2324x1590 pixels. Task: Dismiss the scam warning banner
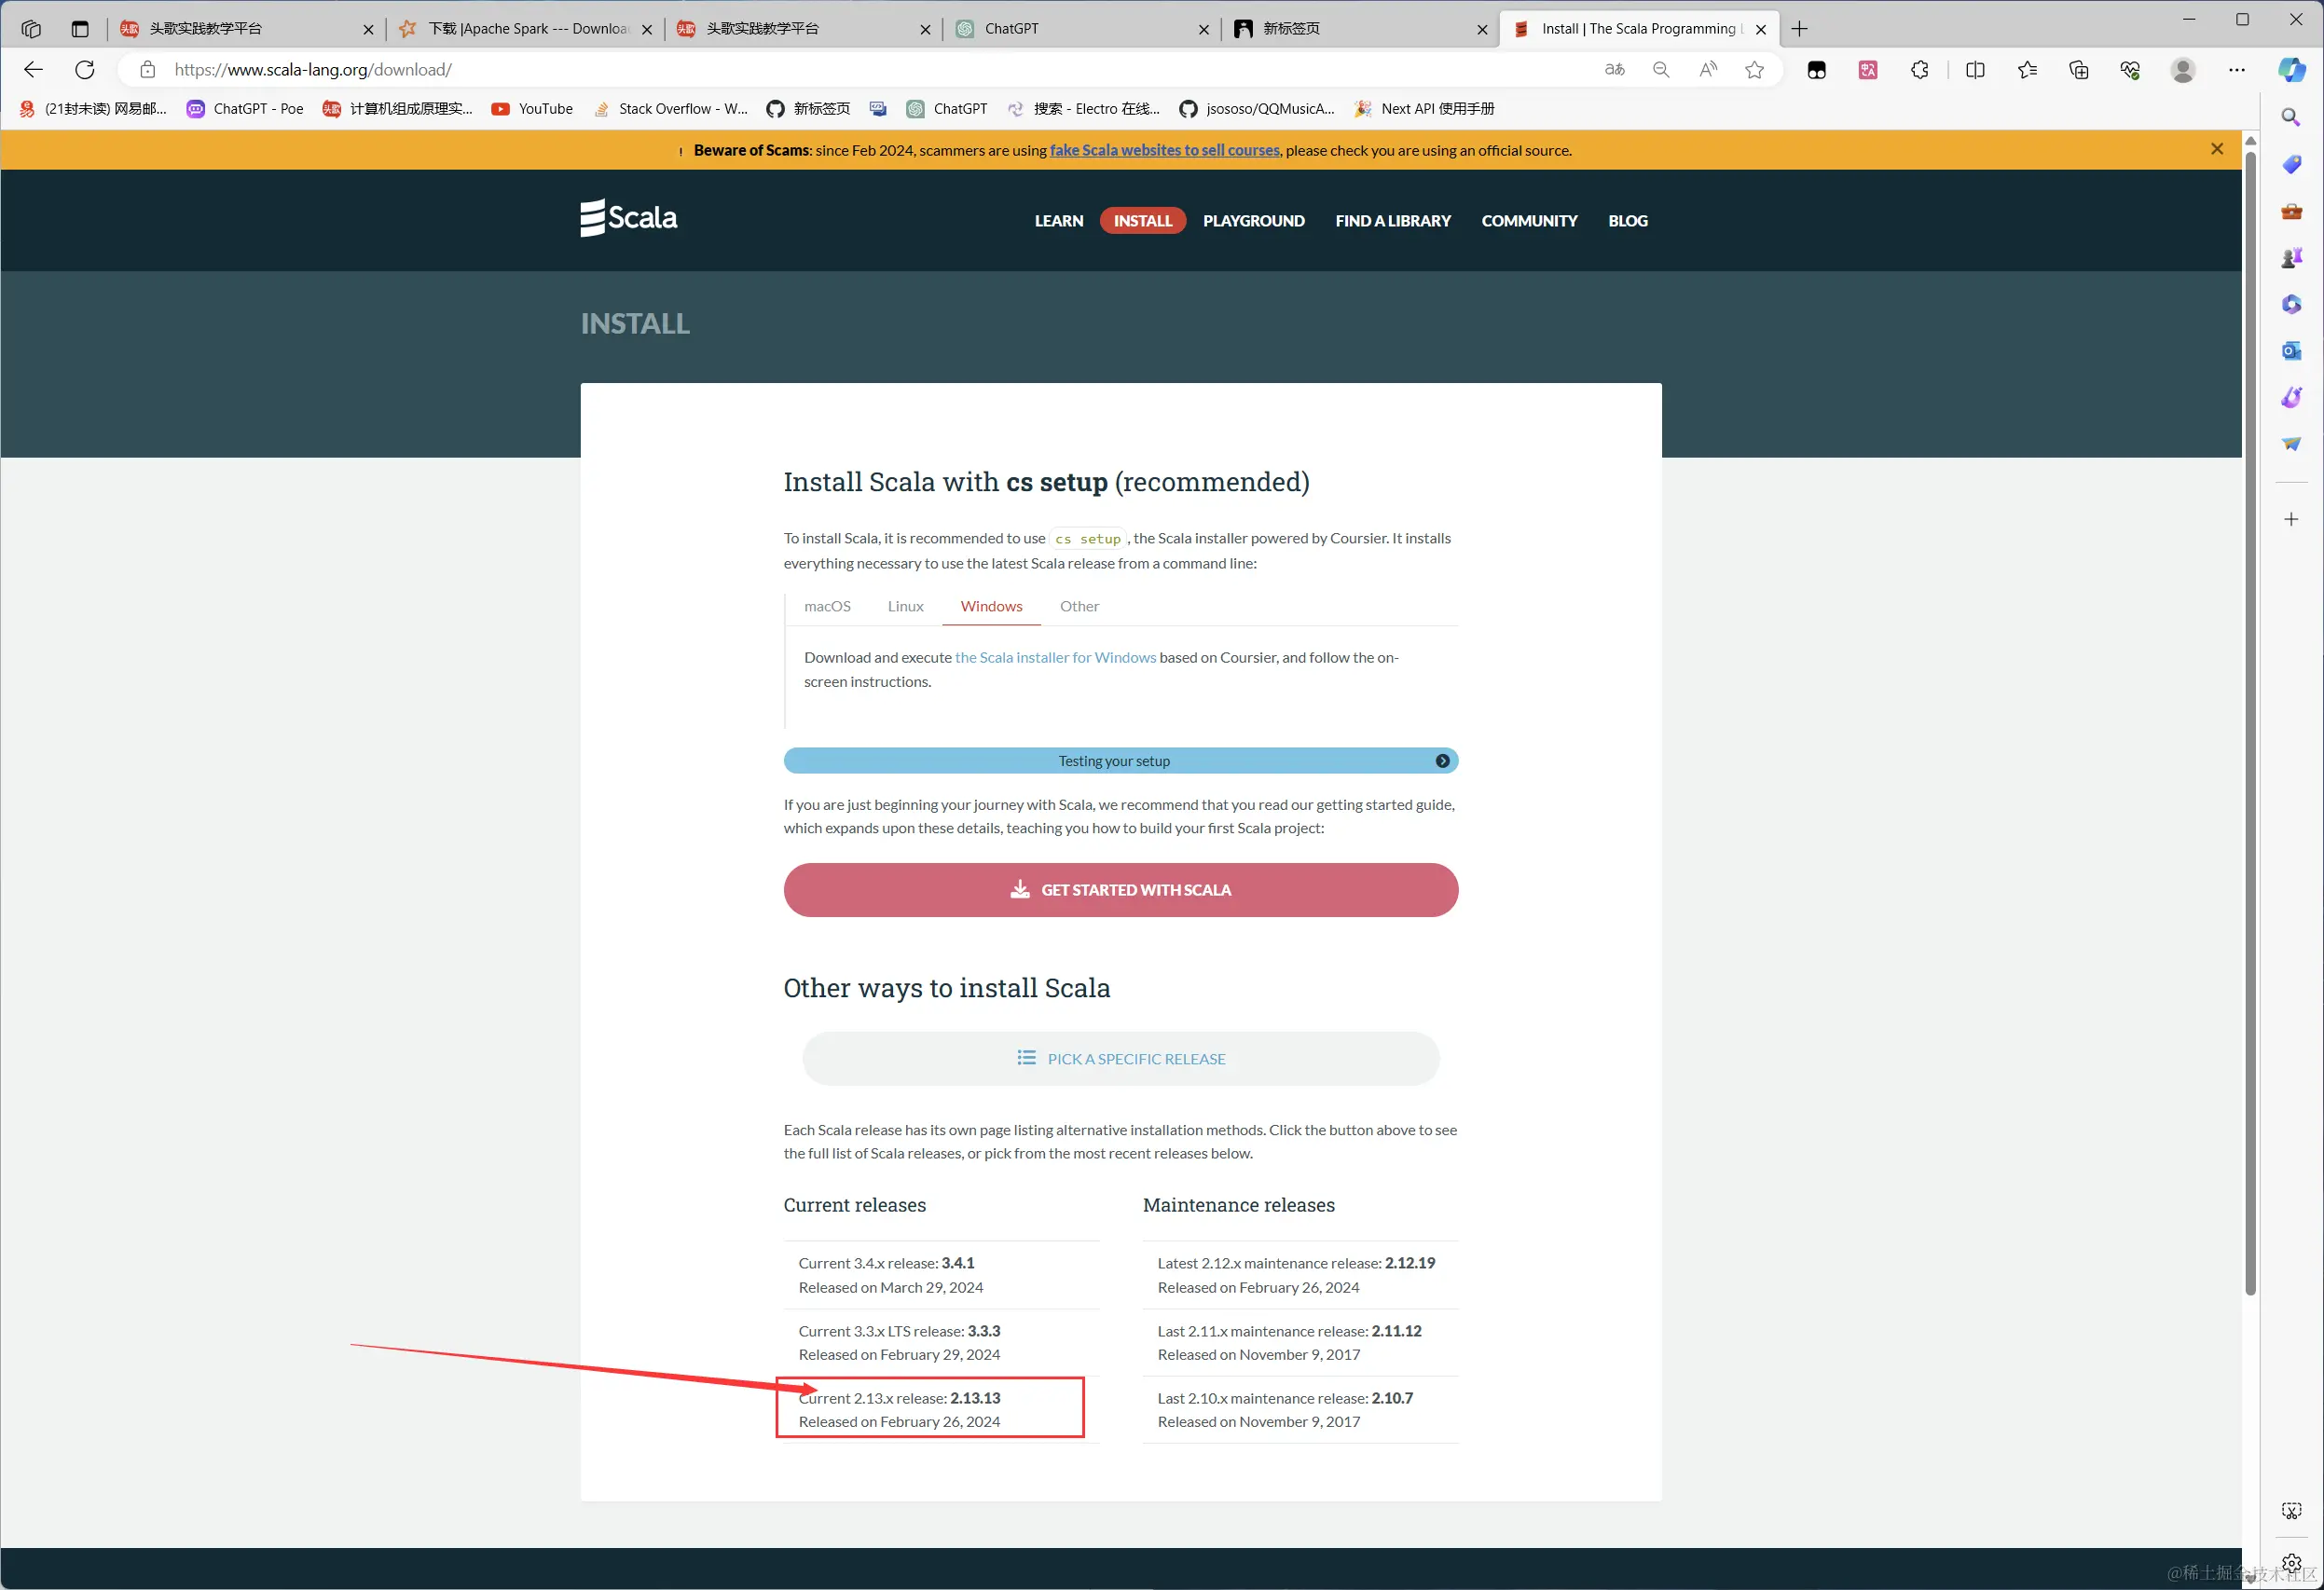click(x=2216, y=149)
